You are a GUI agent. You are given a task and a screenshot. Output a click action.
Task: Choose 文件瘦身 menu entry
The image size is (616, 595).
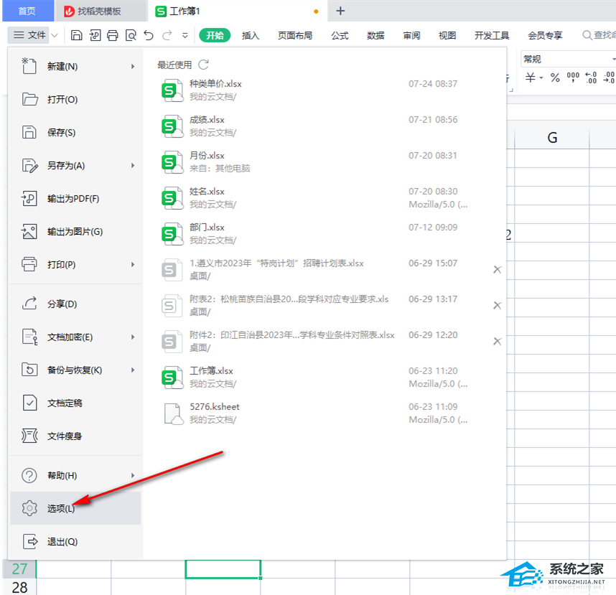[75, 436]
